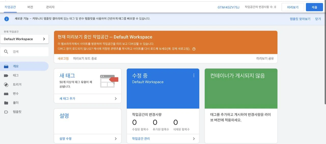326x144 pixels.
Task: Select 폴더 in the left navigation
Action: pyautogui.click(x=24, y=103)
